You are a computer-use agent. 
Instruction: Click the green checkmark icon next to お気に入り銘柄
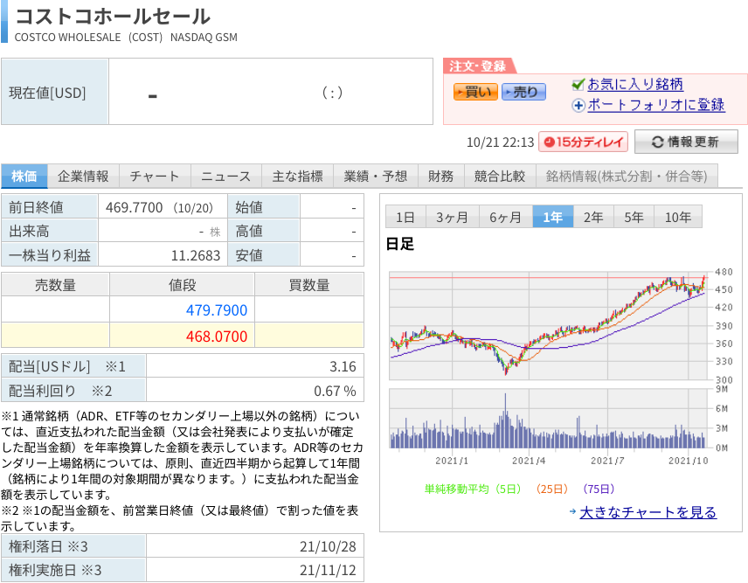point(578,85)
